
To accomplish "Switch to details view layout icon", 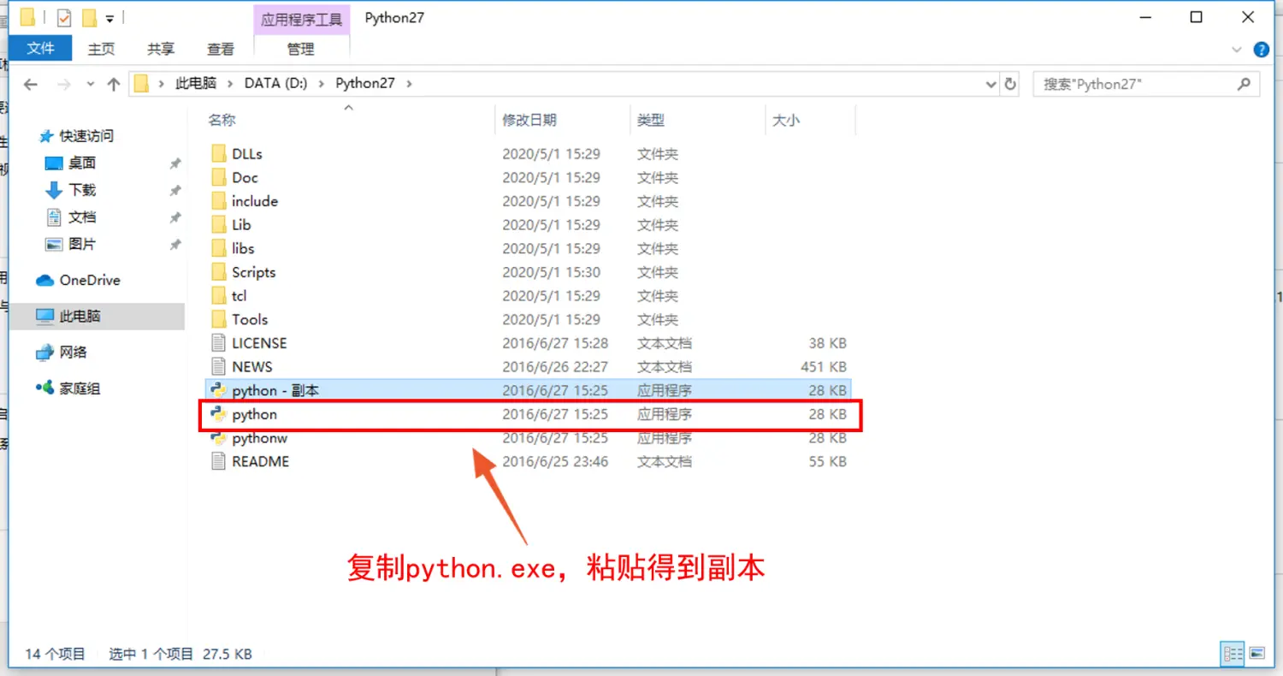I will coord(1233,654).
